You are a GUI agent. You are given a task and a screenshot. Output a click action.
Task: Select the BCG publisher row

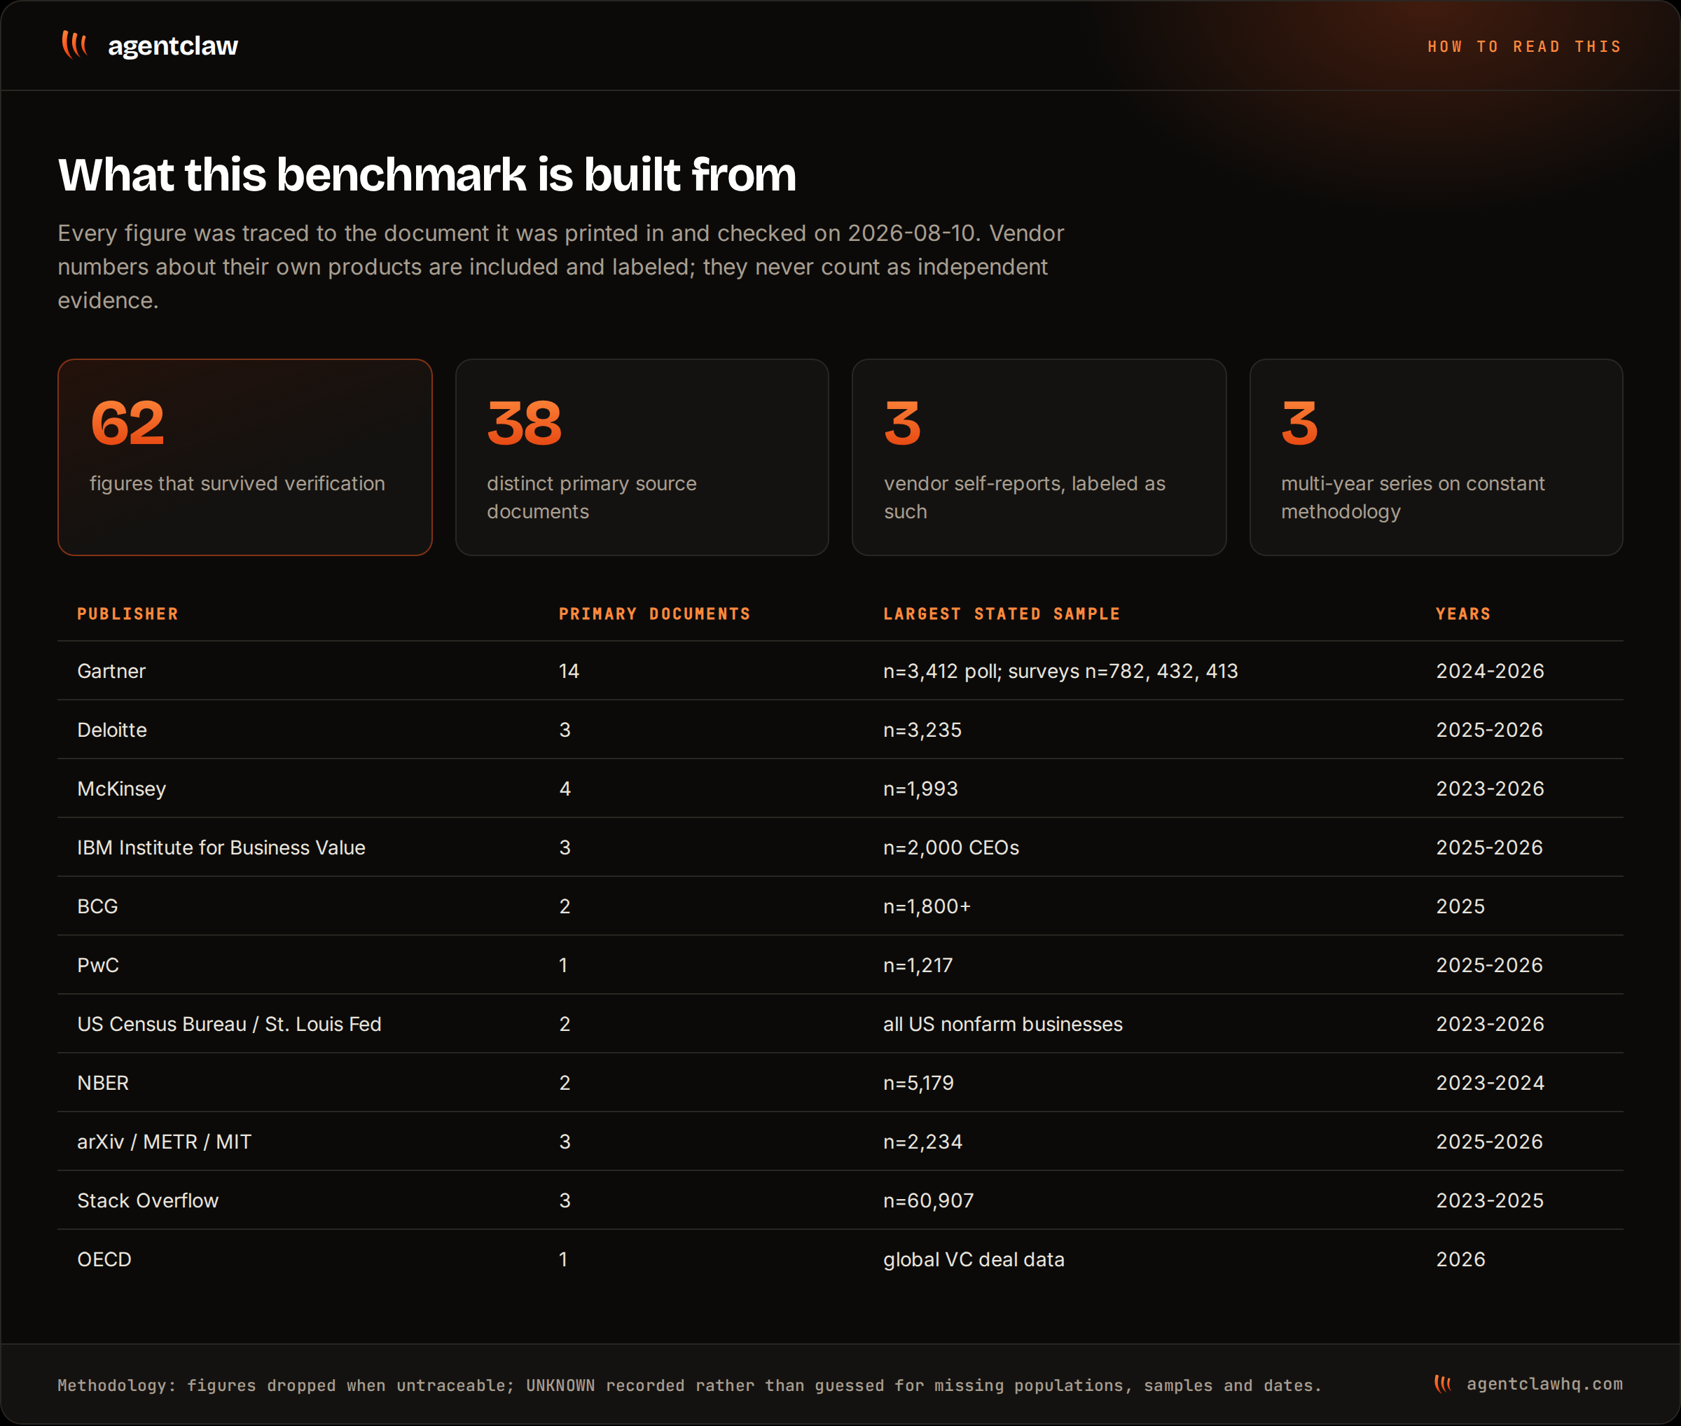coord(840,906)
